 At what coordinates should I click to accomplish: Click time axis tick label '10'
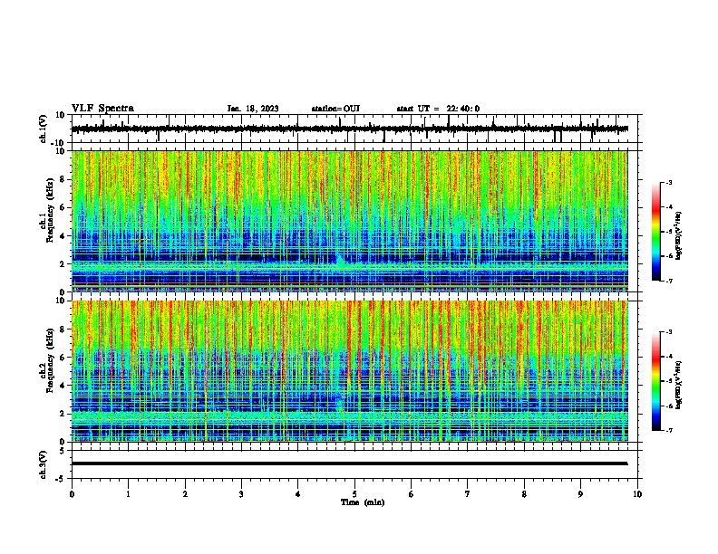coord(637,494)
